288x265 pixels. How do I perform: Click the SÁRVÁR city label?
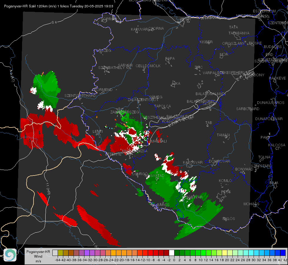pyautogui.click(x=125, y=65)
